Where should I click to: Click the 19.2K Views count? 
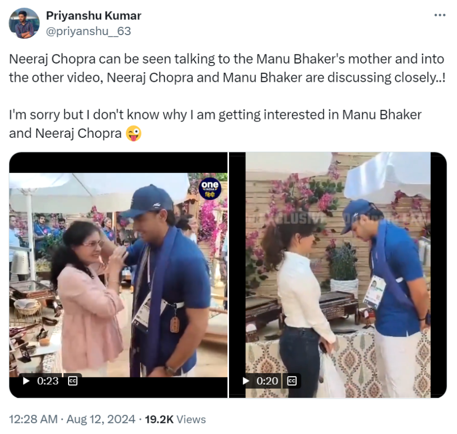pos(175,419)
